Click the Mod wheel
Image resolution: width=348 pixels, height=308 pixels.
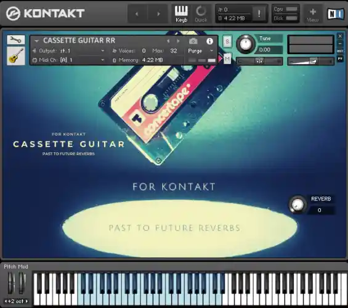point(22,283)
